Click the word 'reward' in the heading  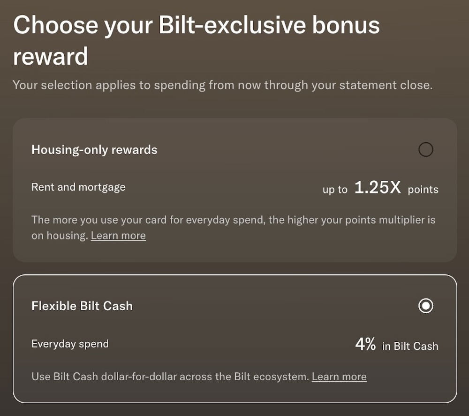click(51, 57)
